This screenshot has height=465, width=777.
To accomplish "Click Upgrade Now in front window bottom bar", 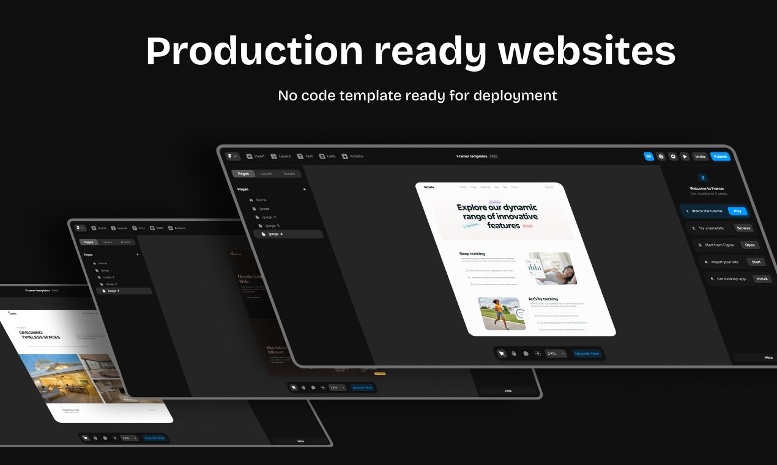I will click(x=587, y=354).
